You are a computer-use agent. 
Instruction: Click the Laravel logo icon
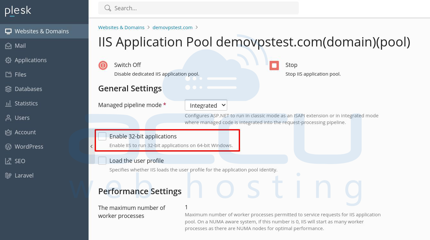click(8, 176)
